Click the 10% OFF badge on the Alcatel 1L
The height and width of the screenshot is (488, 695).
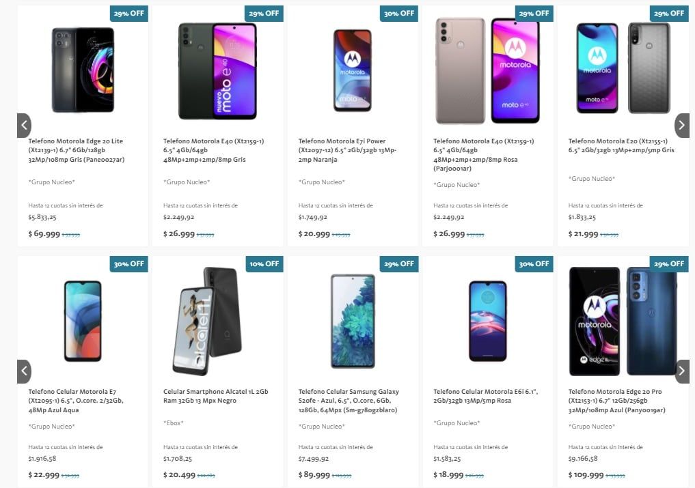pyautogui.click(x=264, y=263)
